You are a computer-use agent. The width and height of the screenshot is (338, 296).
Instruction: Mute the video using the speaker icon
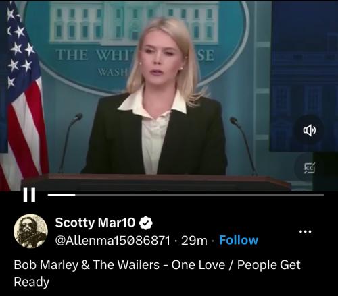tap(310, 130)
